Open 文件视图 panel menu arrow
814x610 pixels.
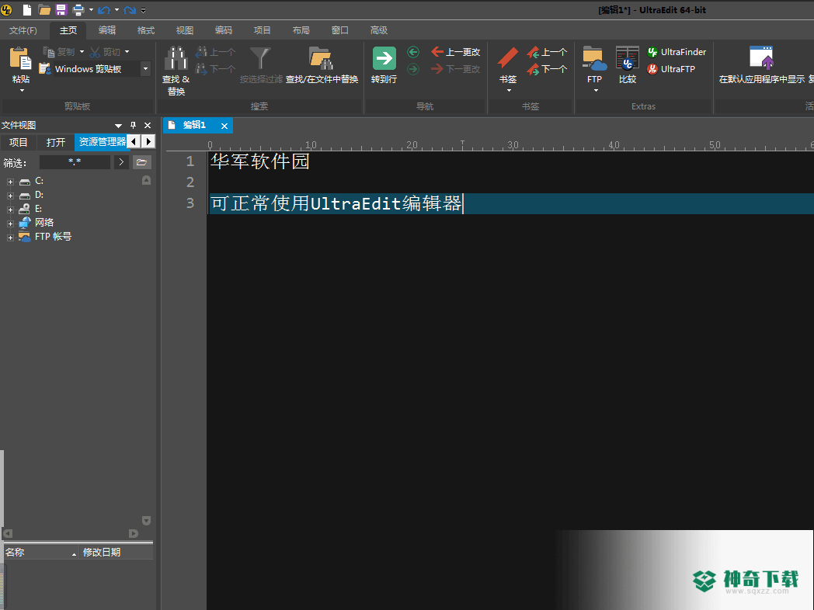118,126
